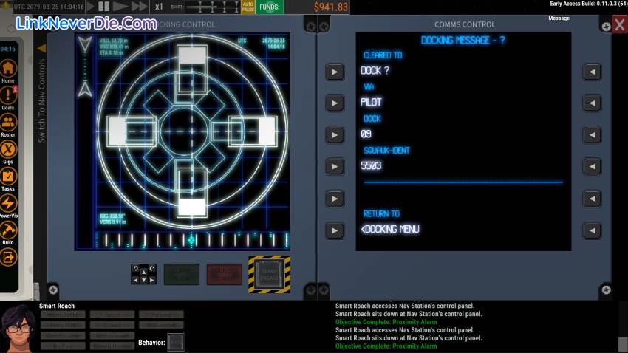
Task: Click the pause button in time controls
Action: point(105,7)
